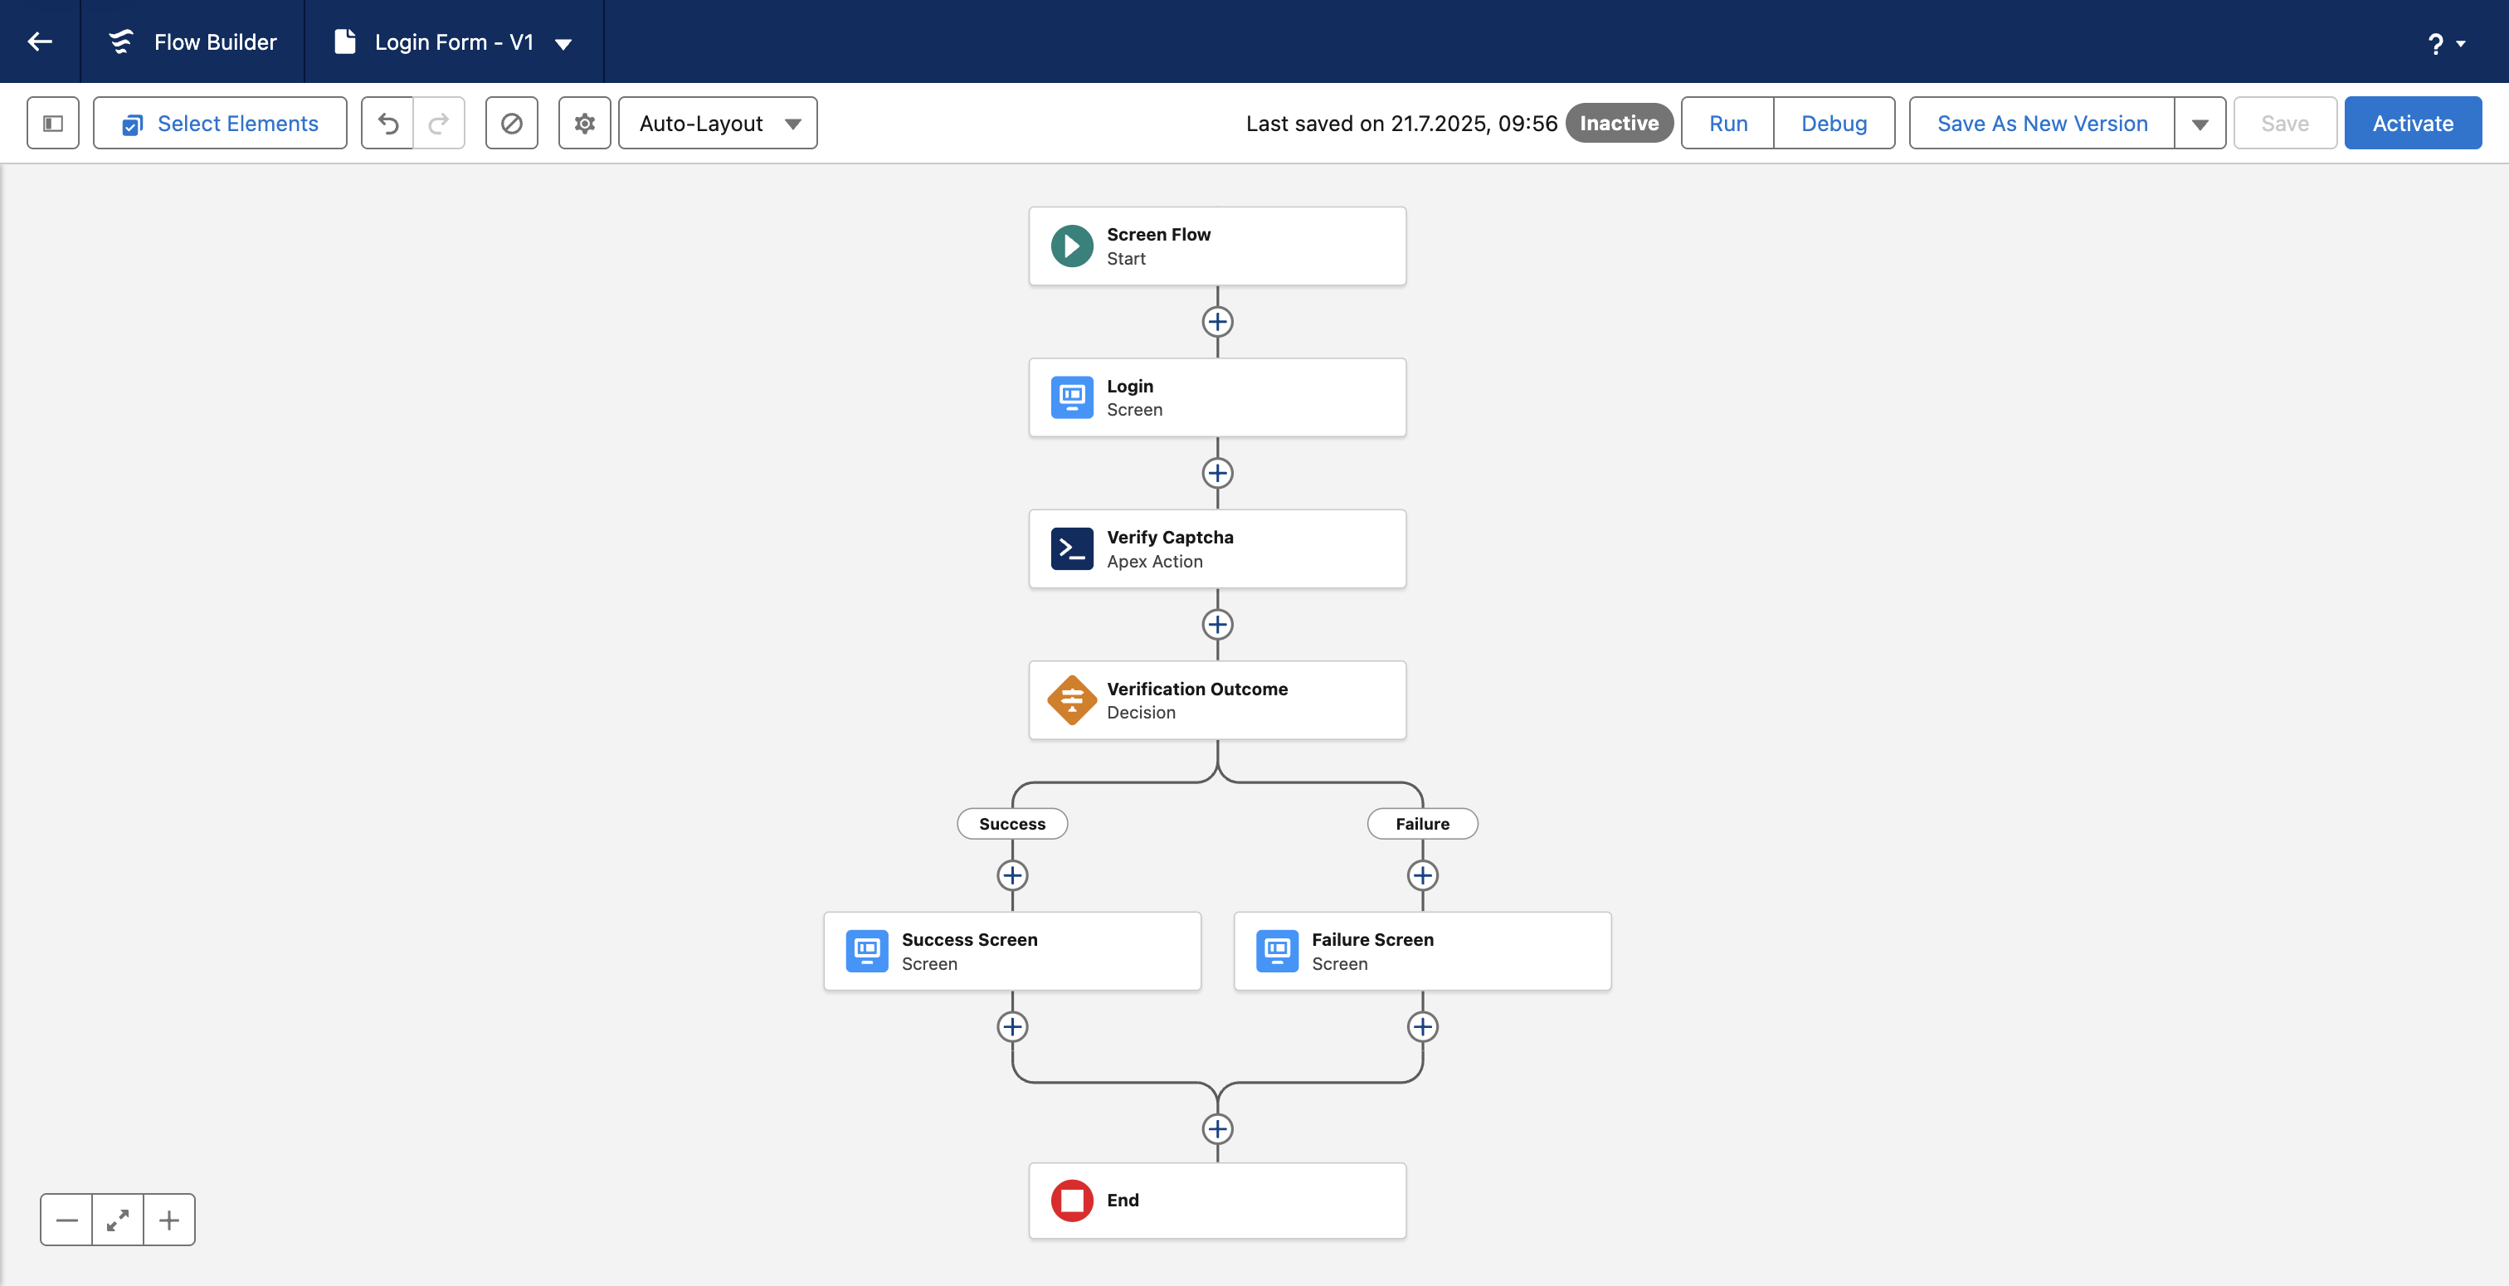Select the Login screen element icon
This screenshot has height=1286, width=2509.
coord(1071,397)
